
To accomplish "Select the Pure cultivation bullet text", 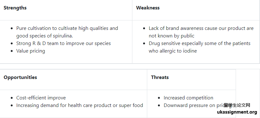I will coord(67,28).
